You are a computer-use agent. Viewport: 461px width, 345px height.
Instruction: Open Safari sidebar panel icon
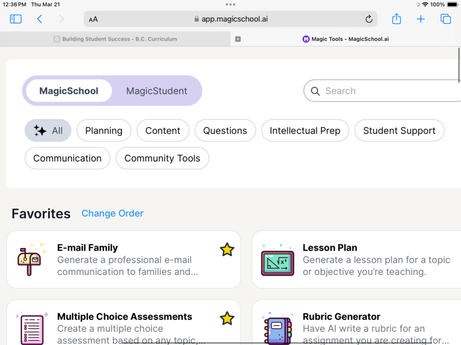coord(16,19)
